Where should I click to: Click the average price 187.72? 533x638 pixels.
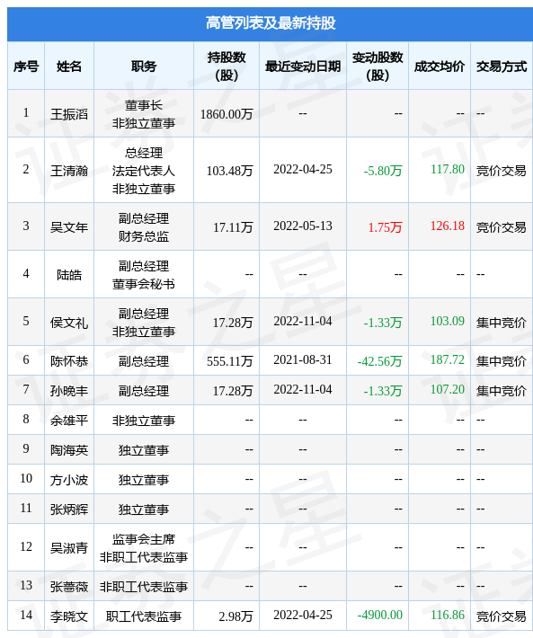click(448, 359)
